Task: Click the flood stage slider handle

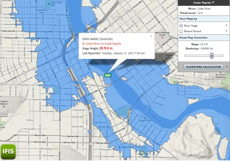Action: tap(212, 56)
